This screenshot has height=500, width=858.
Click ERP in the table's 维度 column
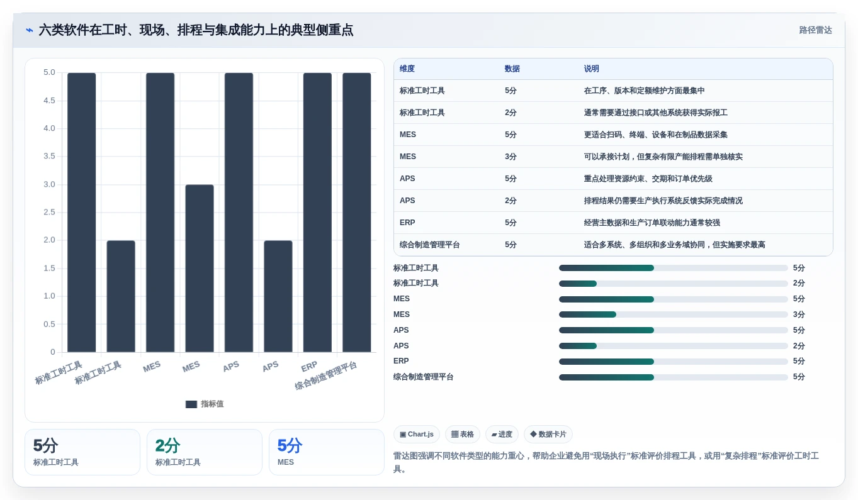coord(407,223)
